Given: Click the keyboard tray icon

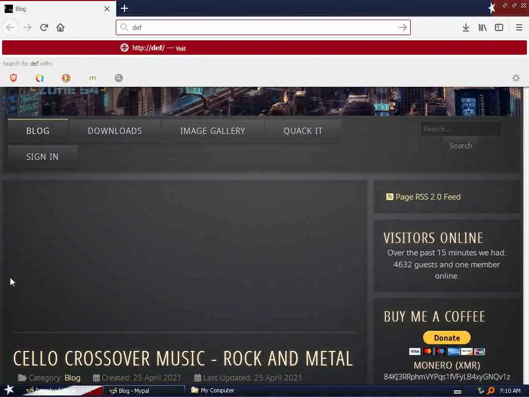Looking at the screenshot, I should [458, 391].
